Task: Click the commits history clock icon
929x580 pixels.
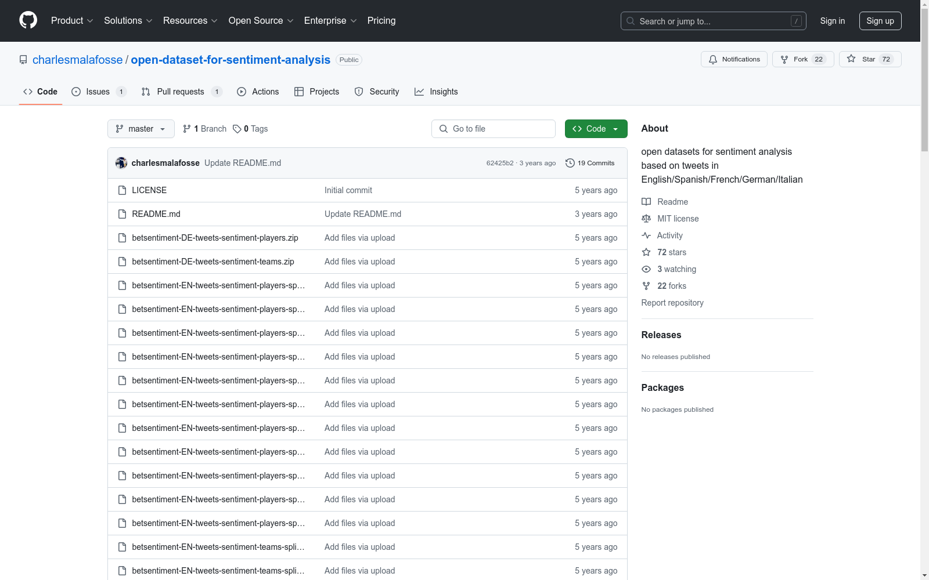Action: pos(570,163)
